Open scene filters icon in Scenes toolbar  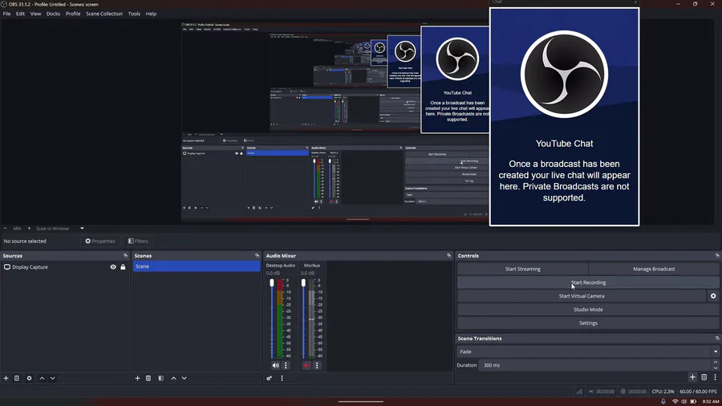pos(160,378)
